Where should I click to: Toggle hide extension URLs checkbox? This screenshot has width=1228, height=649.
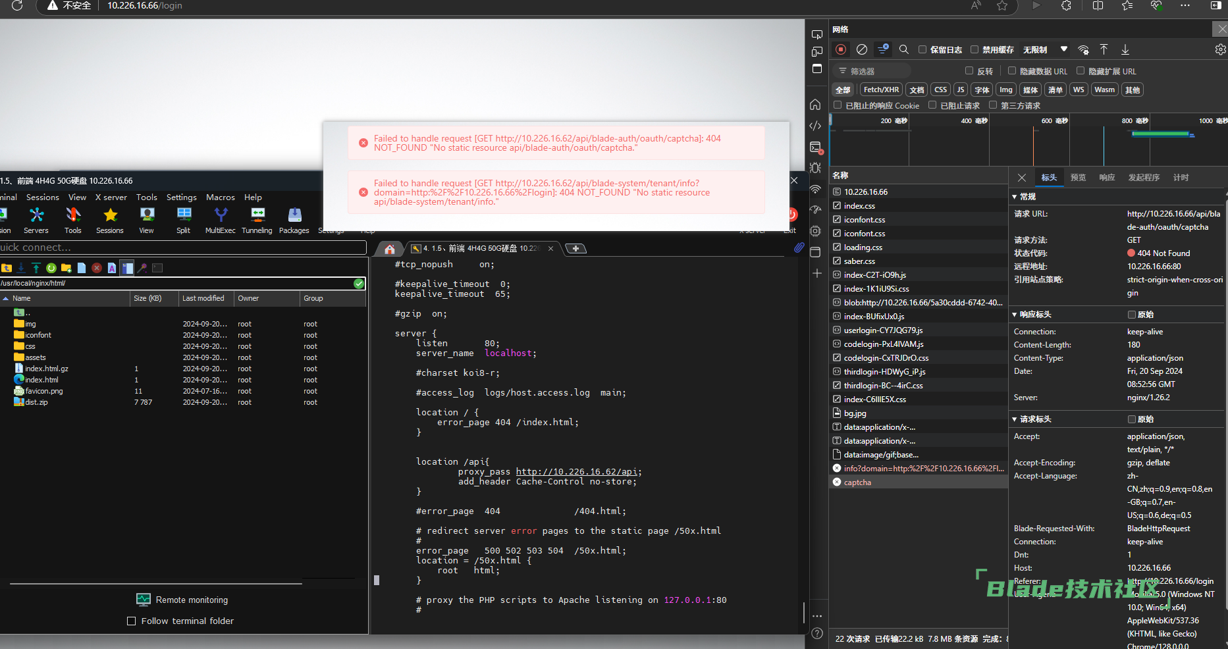[1081, 70]
